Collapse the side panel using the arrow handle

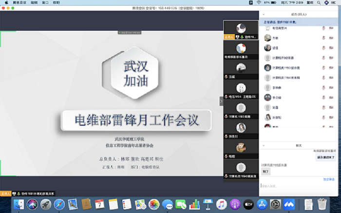[x=221, y=101]
